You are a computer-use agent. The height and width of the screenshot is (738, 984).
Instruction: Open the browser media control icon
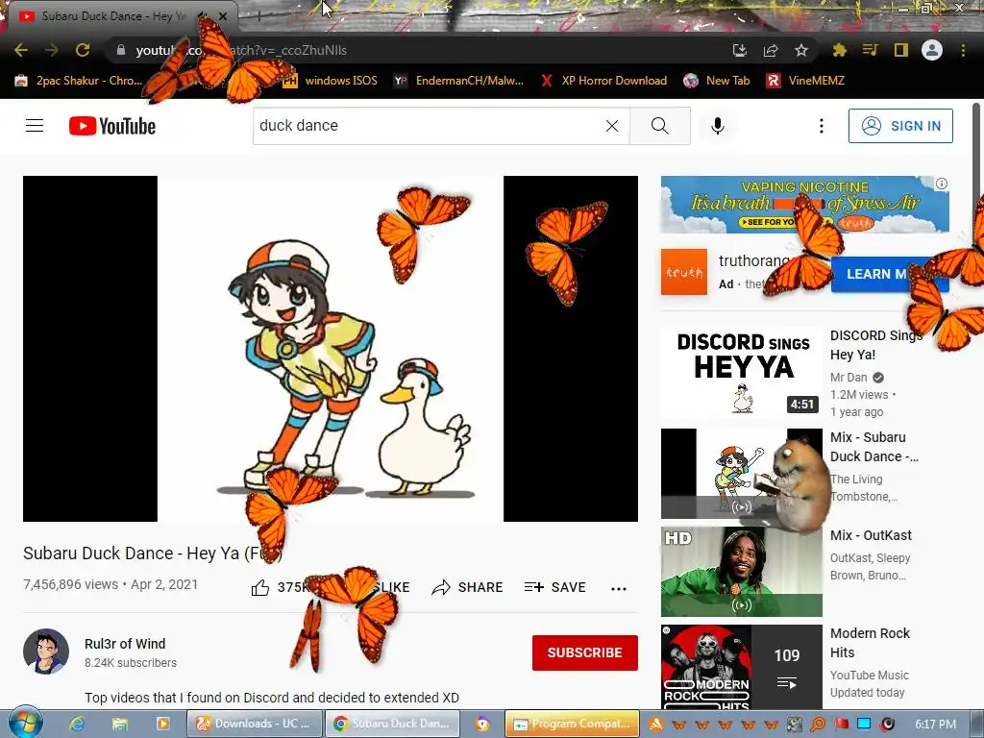(x=870, y=50)
